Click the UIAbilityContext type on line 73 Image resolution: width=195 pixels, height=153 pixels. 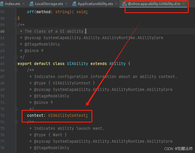(x=67, y=116)
